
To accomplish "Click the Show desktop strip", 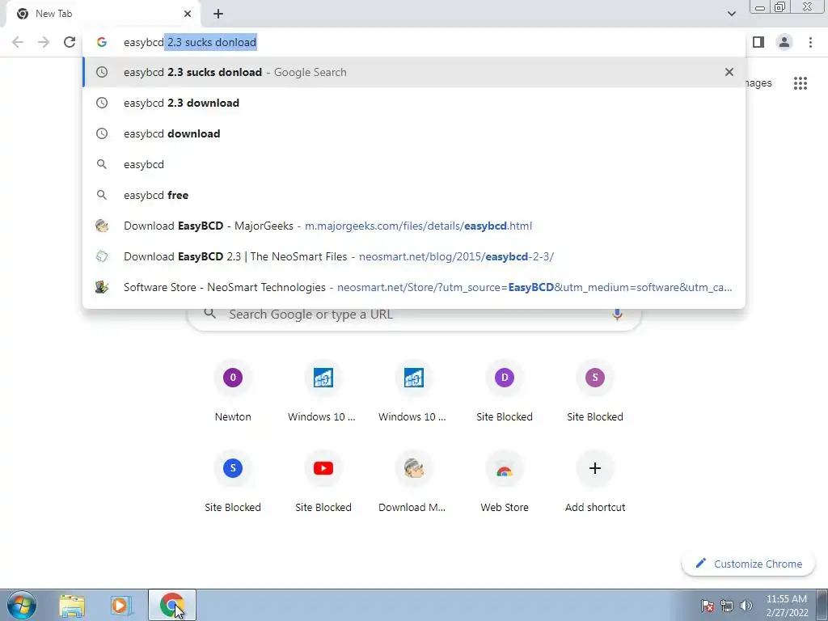I will [822, 605].
